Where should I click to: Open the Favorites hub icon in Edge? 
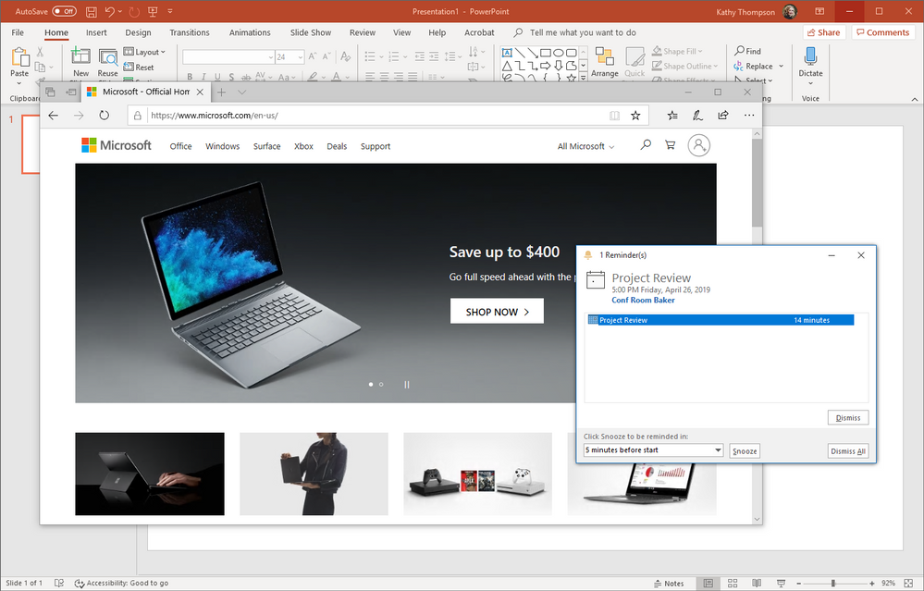[x=672, y=116]
